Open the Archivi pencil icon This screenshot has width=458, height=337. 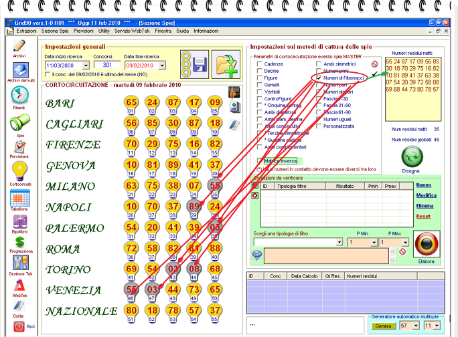(x=19, y=46)
